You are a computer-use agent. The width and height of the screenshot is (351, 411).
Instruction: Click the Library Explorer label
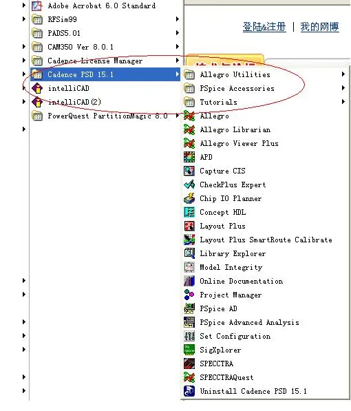pos(233,253)
